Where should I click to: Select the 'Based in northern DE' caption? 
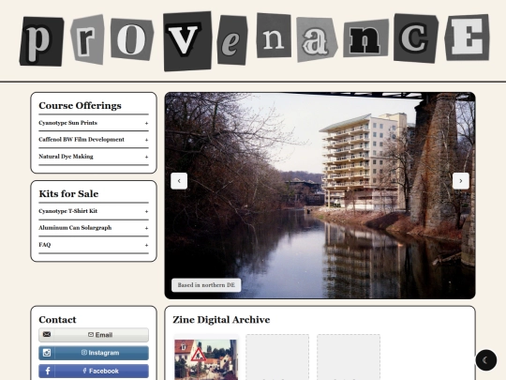pos(206,285)
